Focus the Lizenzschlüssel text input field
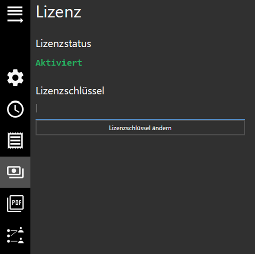The width and height of the screenshot is (255, 254). point(140,109)
